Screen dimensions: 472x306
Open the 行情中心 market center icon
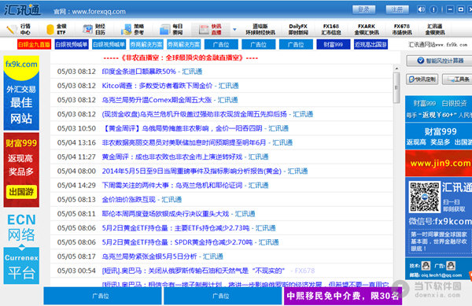click(19, 29)
